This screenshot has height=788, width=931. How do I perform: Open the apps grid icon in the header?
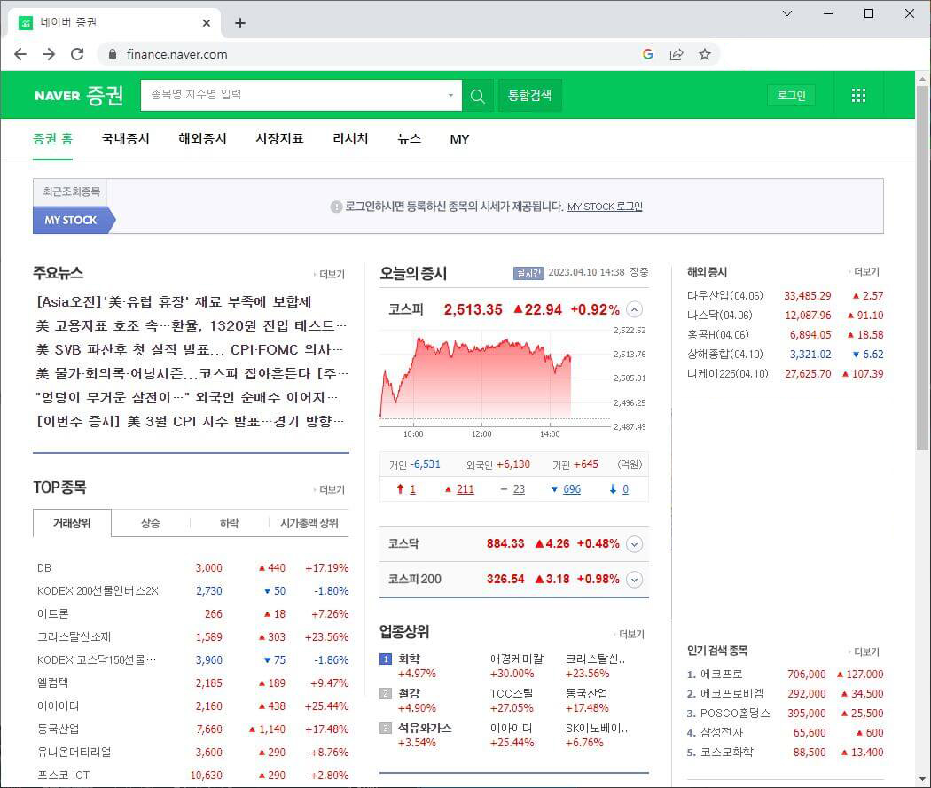coord(857,95)
